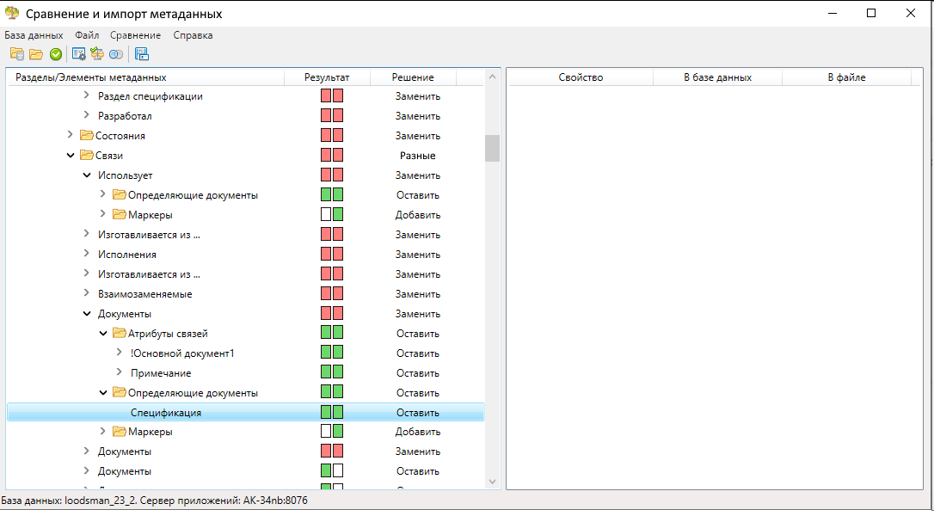Viewport: 934px width, 516px height.
Task: Open the База данных menu
Action: 34,35
